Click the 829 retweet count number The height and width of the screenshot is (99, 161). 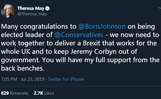(x=5, y=93)
